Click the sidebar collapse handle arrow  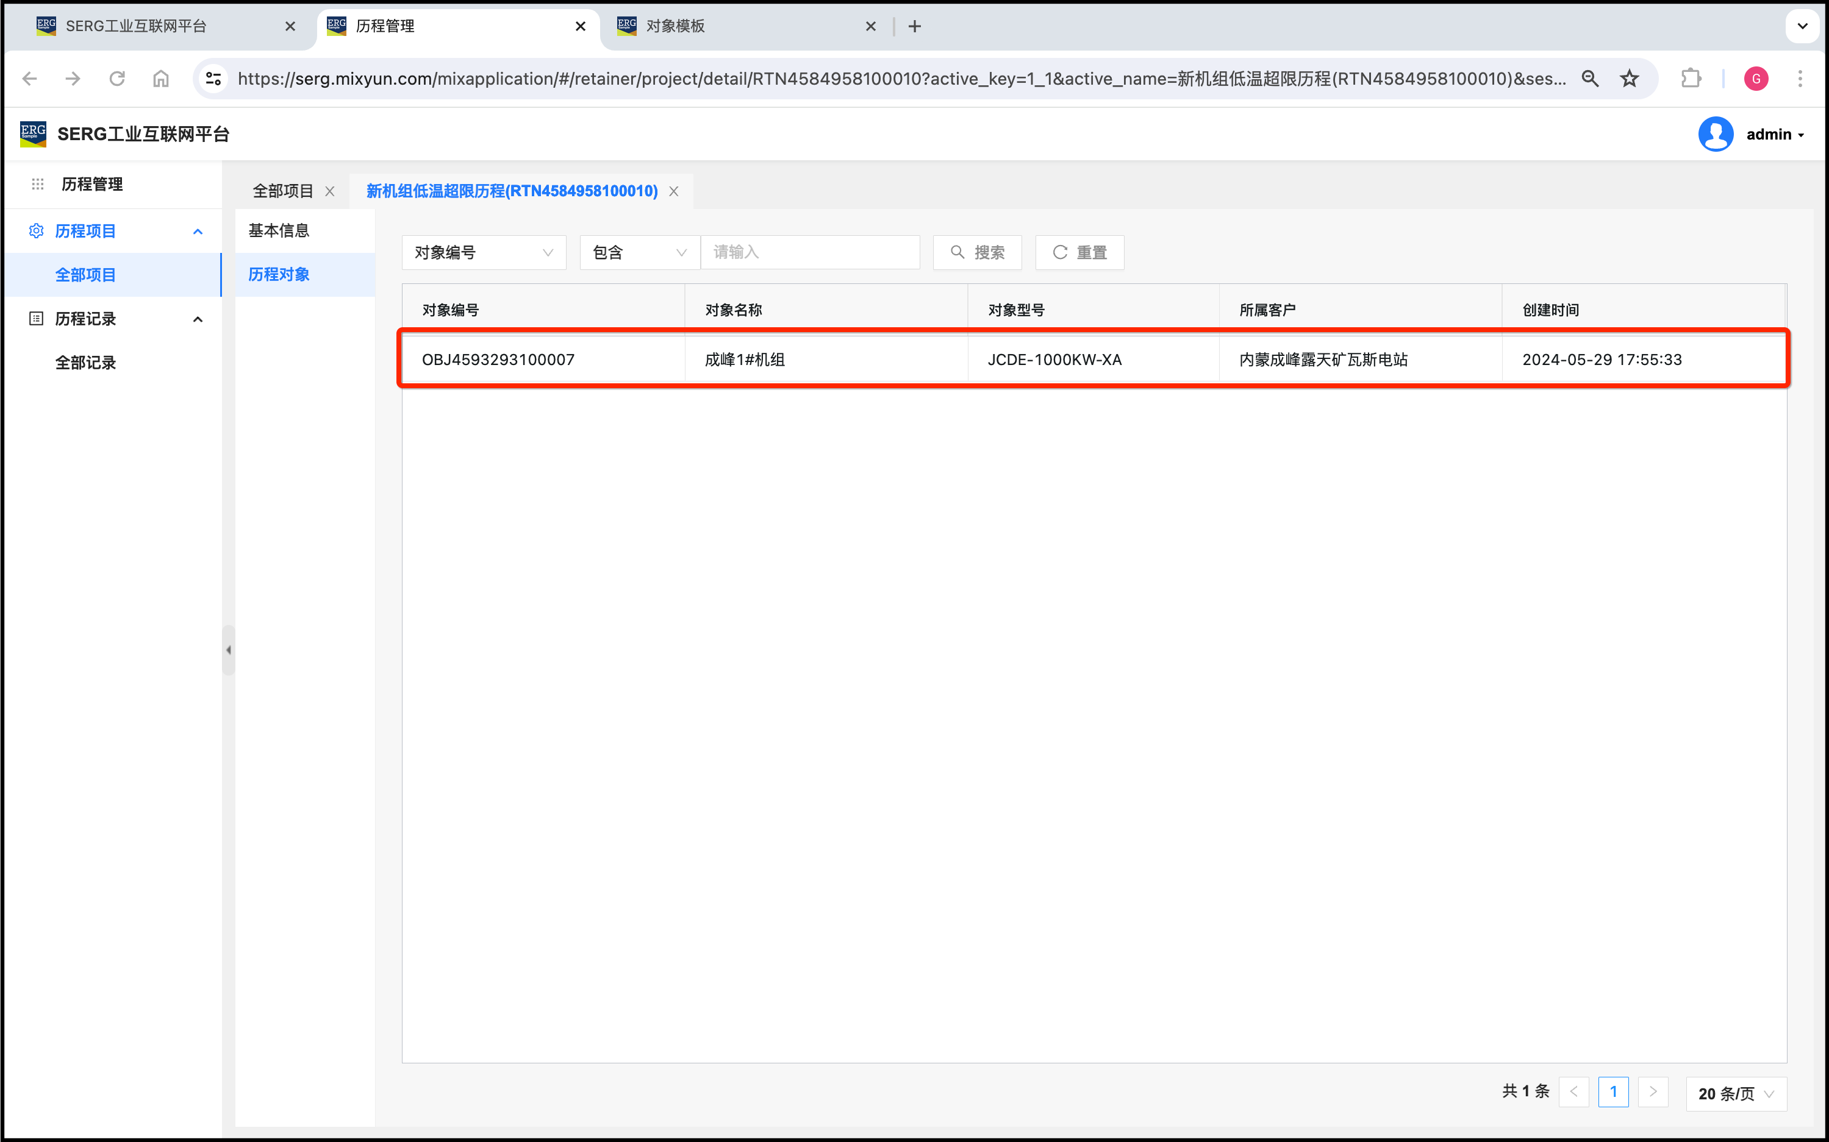(228, 650)
